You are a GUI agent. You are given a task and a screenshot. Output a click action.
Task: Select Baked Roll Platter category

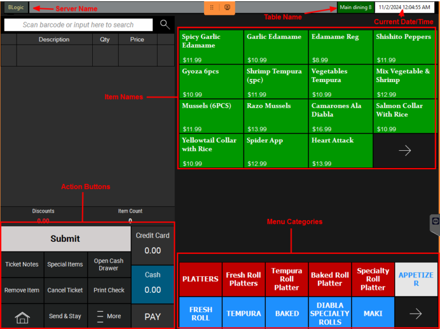[x=330, y=279]
